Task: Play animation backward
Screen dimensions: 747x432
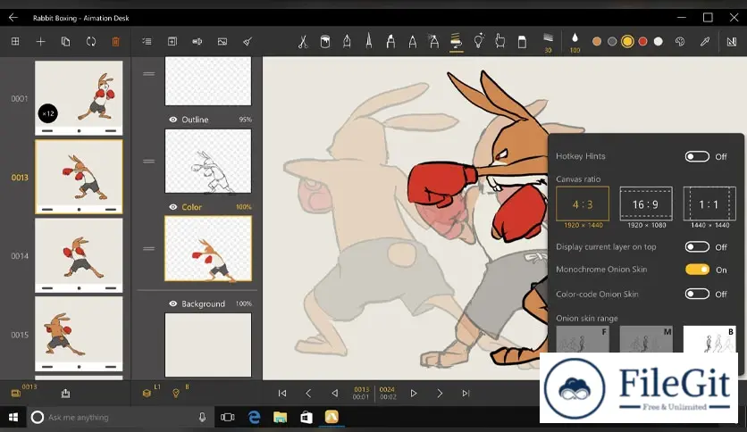Action: pyautogui.click(x=334, y=393)
